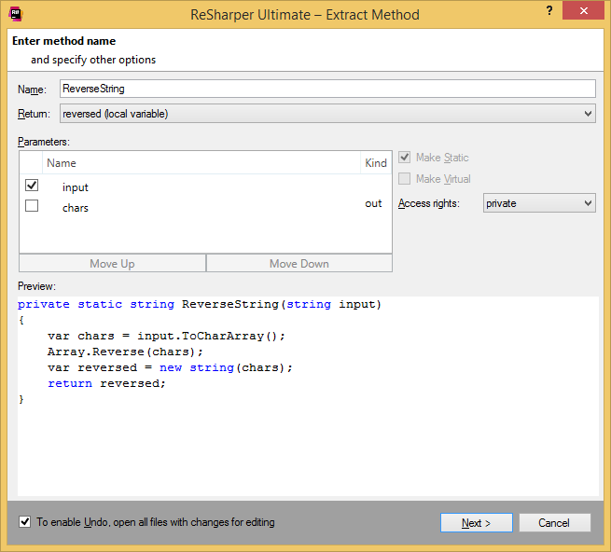611x552 pixels.
Task: Click the return reversed line in preview
Action: pos(106,384)
